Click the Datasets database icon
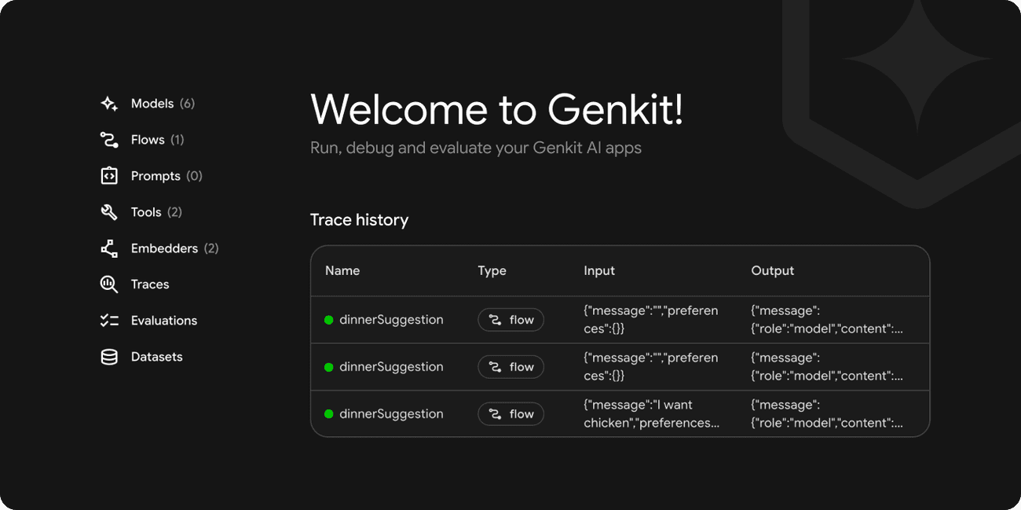This screenshot has height=510, width=1021. [x=108, y=356]
